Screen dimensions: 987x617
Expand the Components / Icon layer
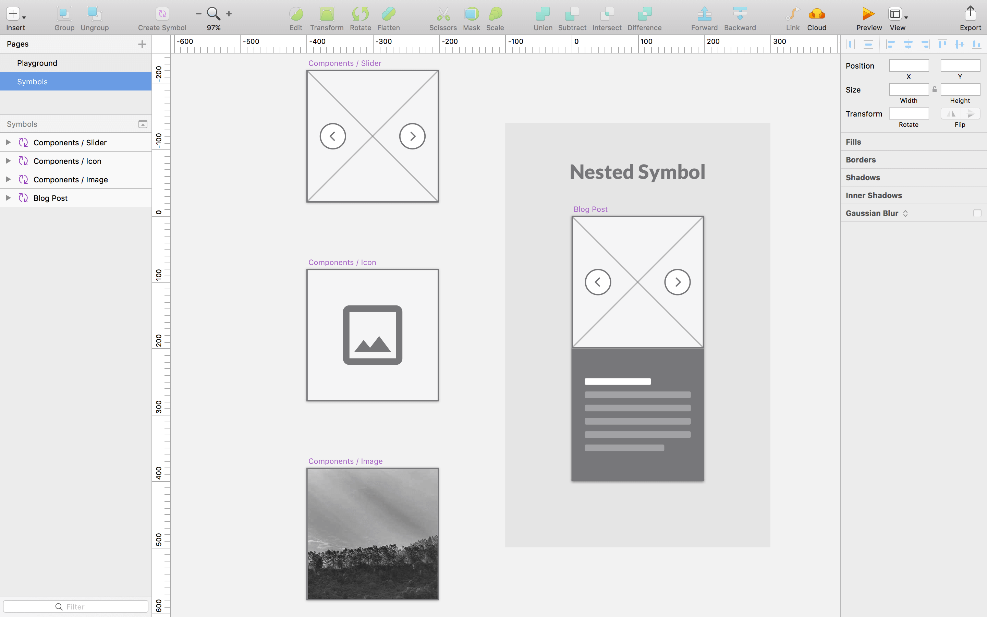8,161
